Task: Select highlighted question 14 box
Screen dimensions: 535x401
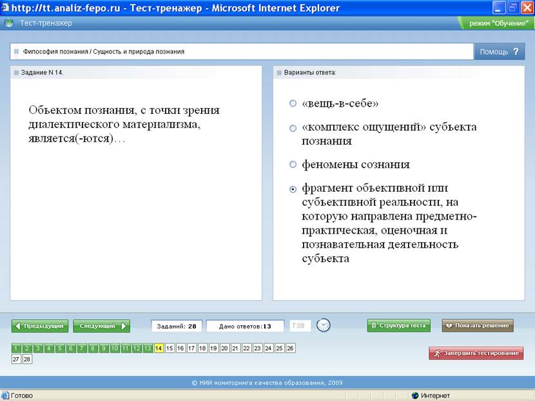Action: (159, 348)
